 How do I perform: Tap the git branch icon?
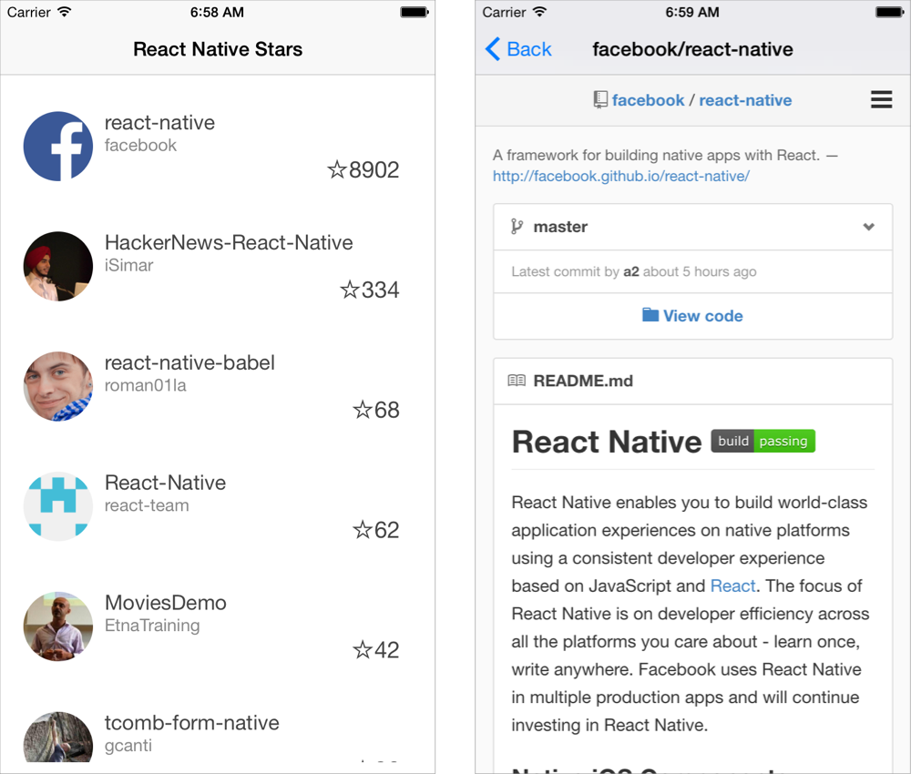[517, 227]
